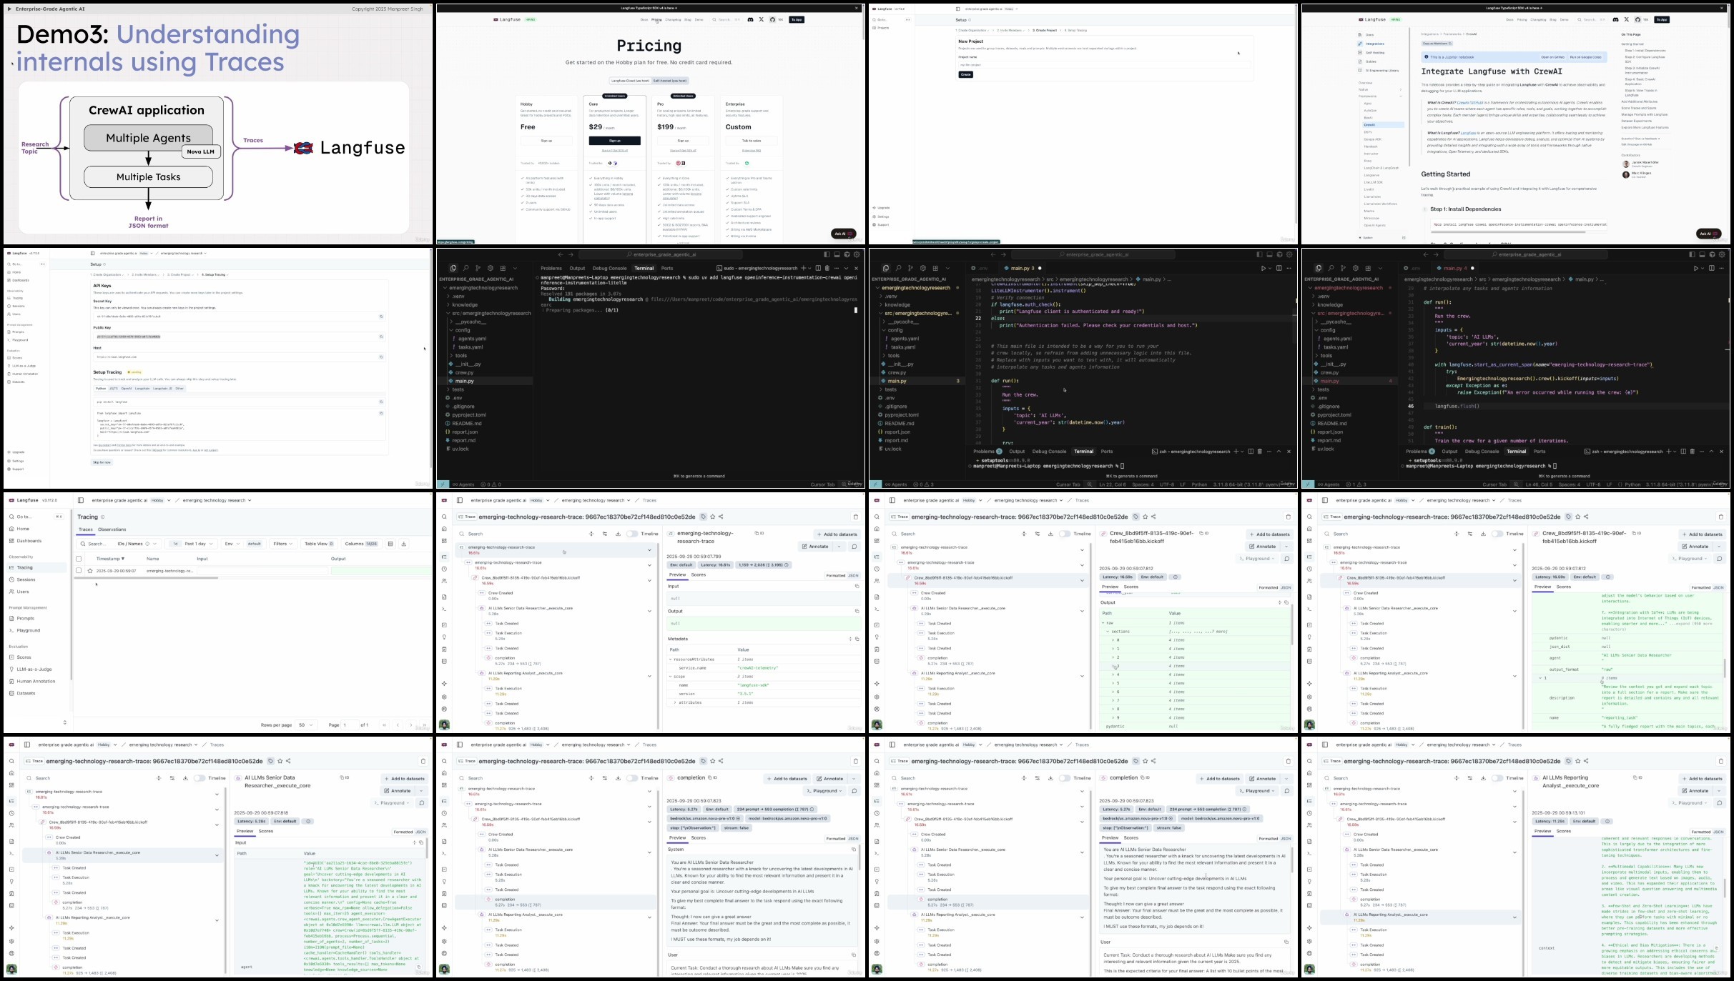Click horizontal scrollbar below the traces table
1734x981 pixels.
click(147, 578)
